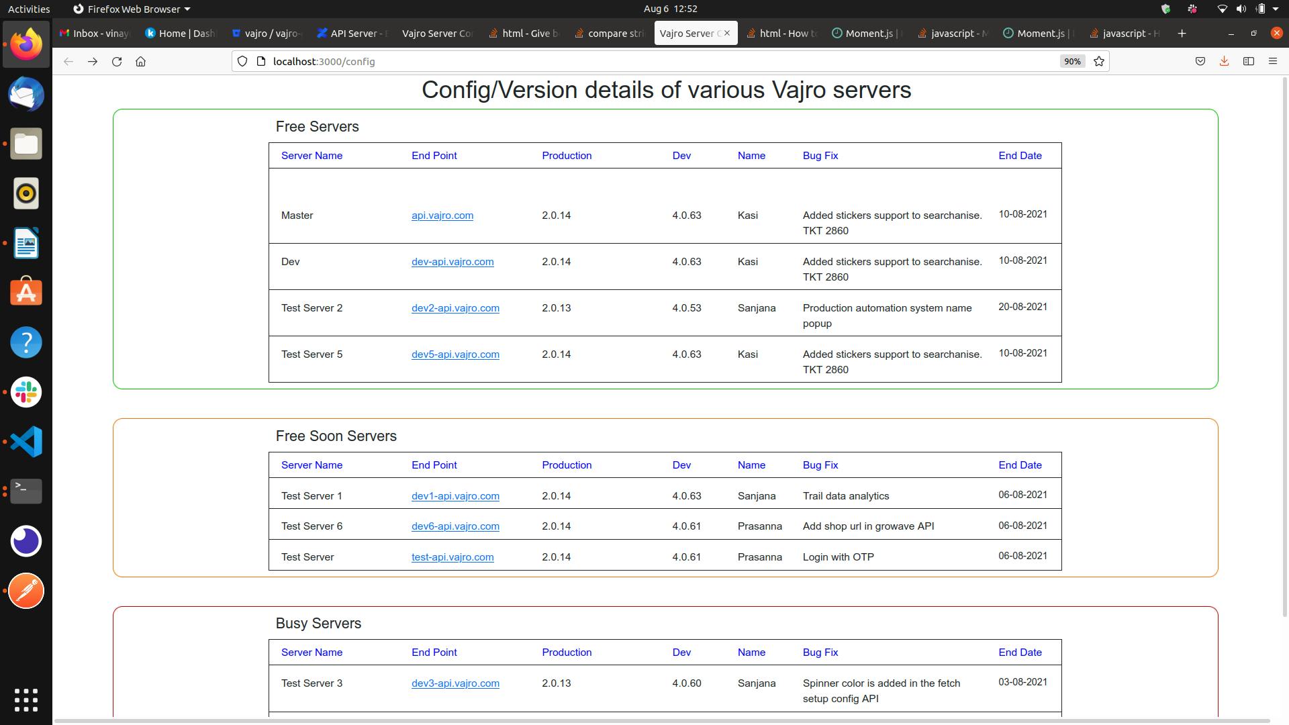
Task: Bookmark this page with star icon
Action: (x=1099, y=61)
